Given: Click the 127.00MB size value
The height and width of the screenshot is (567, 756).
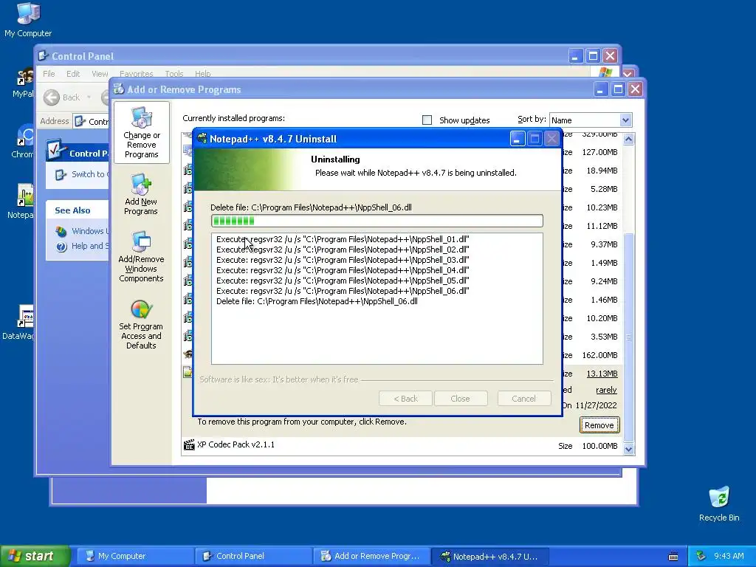Looking at the screenshot, I should (599, 152).
